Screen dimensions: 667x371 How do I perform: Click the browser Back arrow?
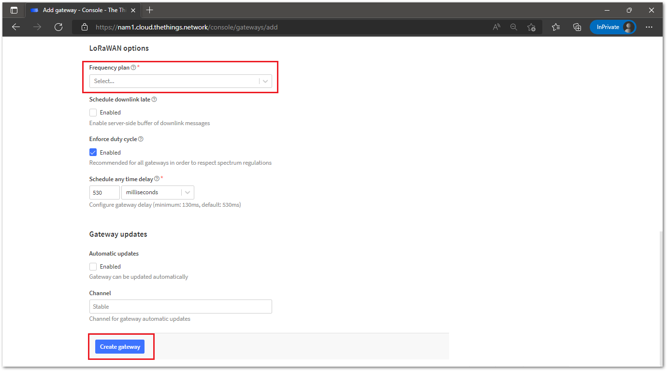16,27
